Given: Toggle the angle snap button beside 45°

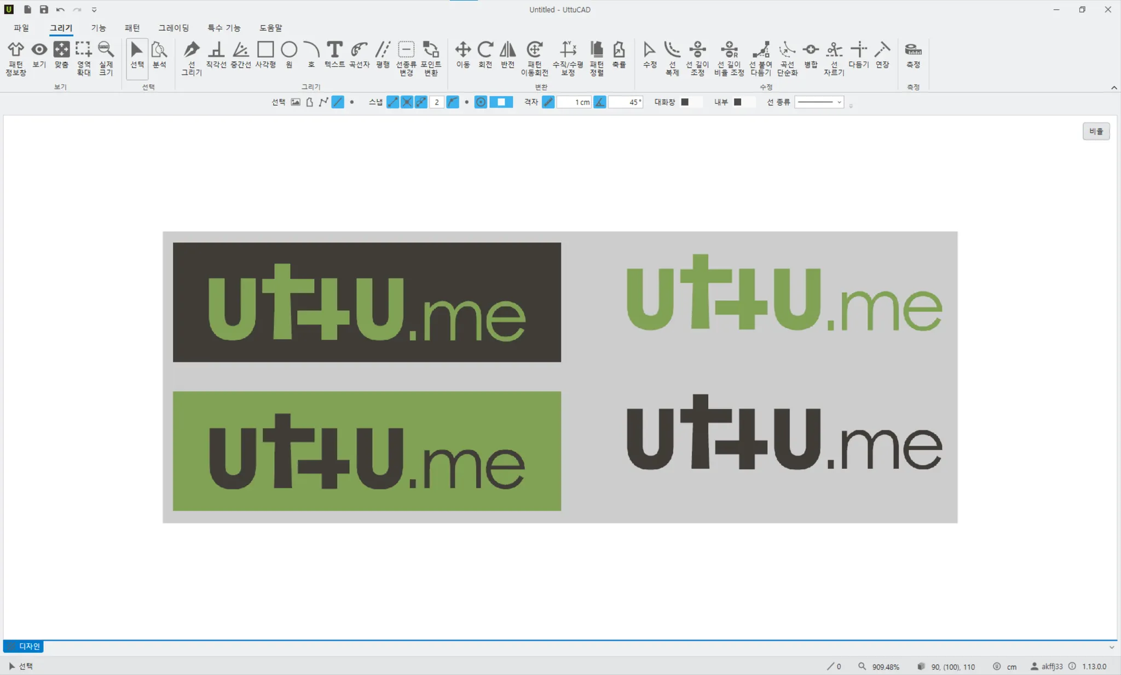Looking at the screenshot, I should coord(600,102).
